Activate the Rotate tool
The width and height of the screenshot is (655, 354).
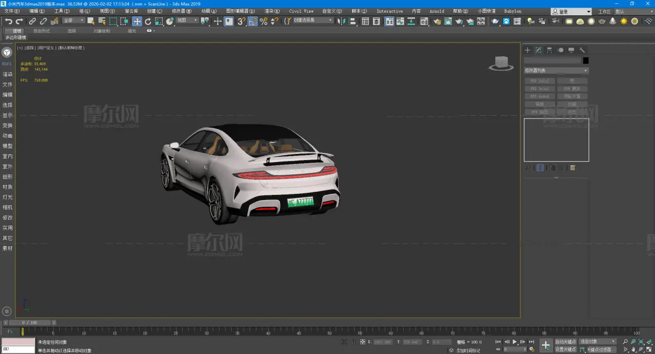[148, 21]
